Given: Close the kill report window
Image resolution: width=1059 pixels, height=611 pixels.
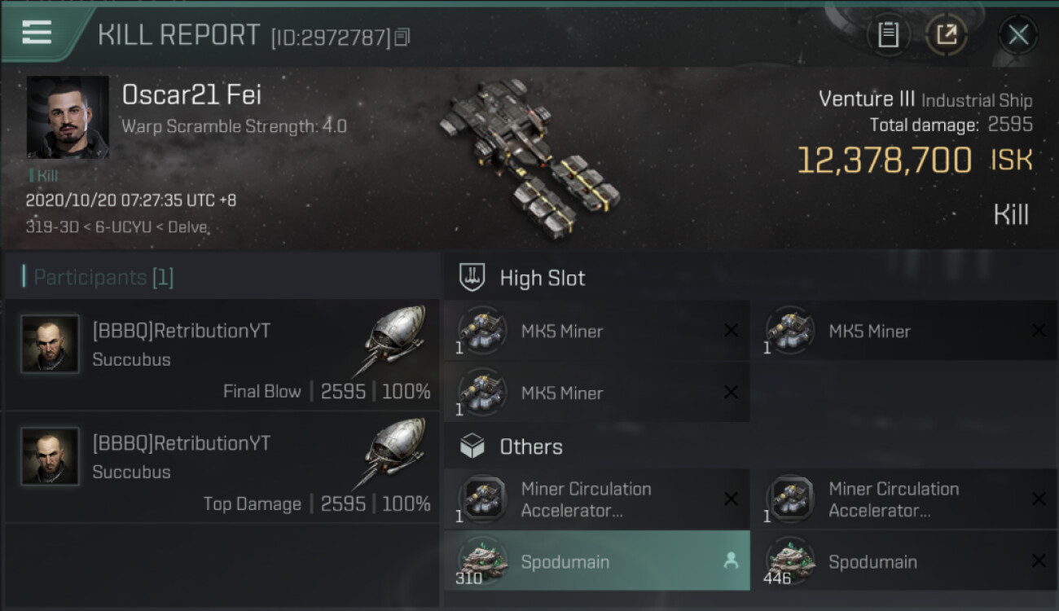Looking at the screenshot, I should pos(1018,35).
